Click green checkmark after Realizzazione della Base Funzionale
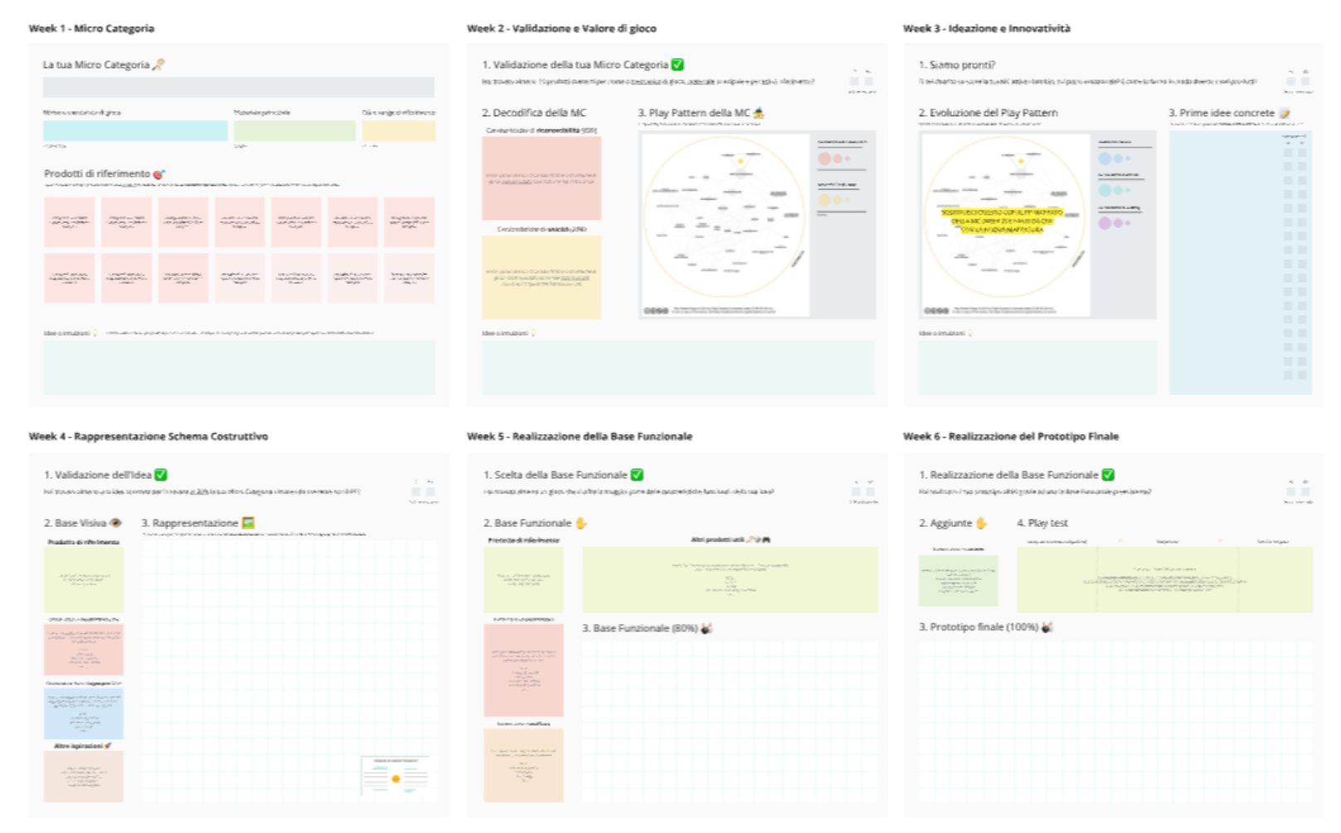Viewport: 1341px width, 833px height. coord(1109,475)
